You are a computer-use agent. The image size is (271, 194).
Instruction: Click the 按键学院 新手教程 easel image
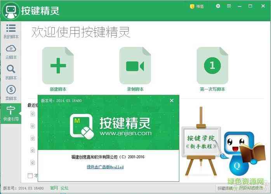pos(201,142)
